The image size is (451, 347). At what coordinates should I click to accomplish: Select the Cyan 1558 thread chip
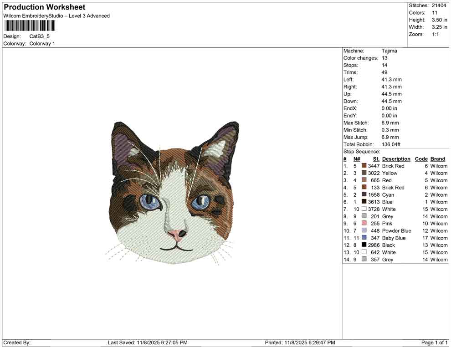click(364, 194)
